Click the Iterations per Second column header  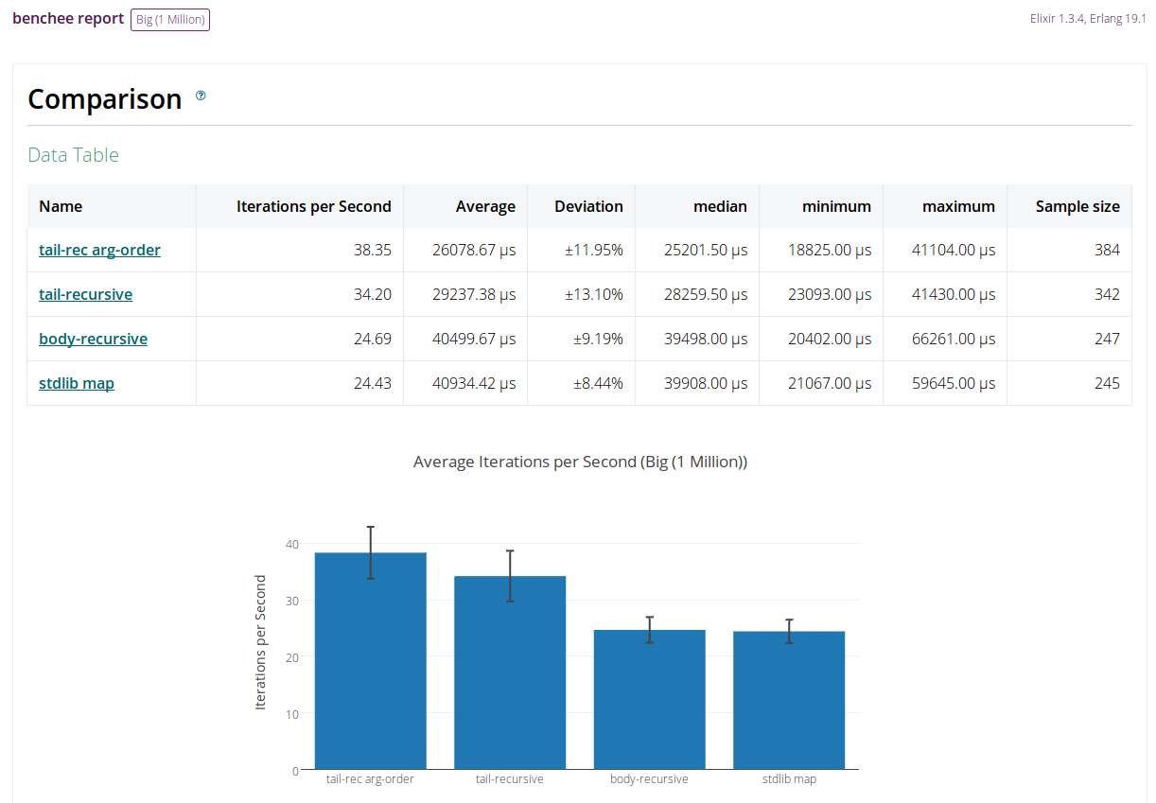[313, 206]
